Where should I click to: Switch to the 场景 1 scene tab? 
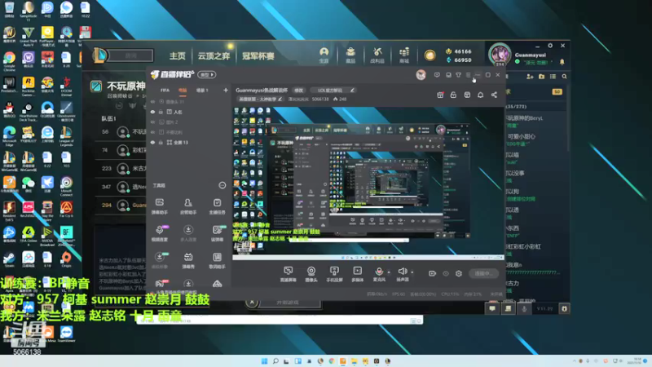click(202, 90)
